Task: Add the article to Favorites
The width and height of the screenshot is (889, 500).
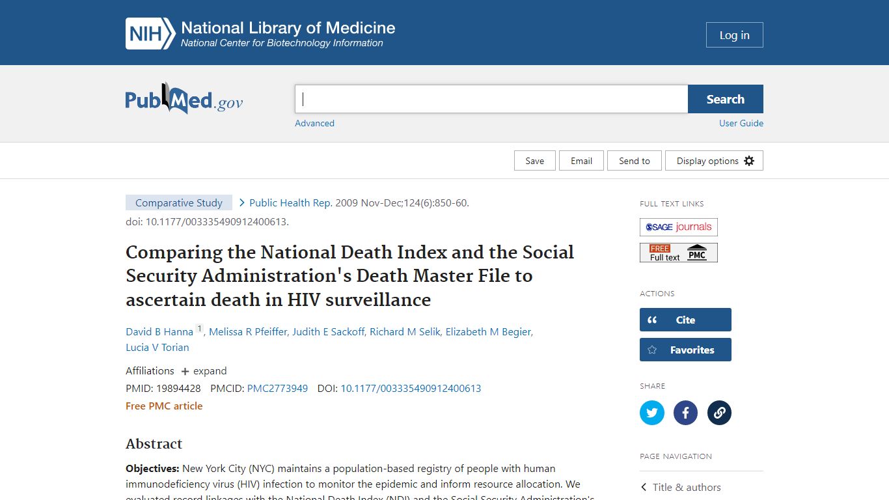Action: click(x=685, y=350)
